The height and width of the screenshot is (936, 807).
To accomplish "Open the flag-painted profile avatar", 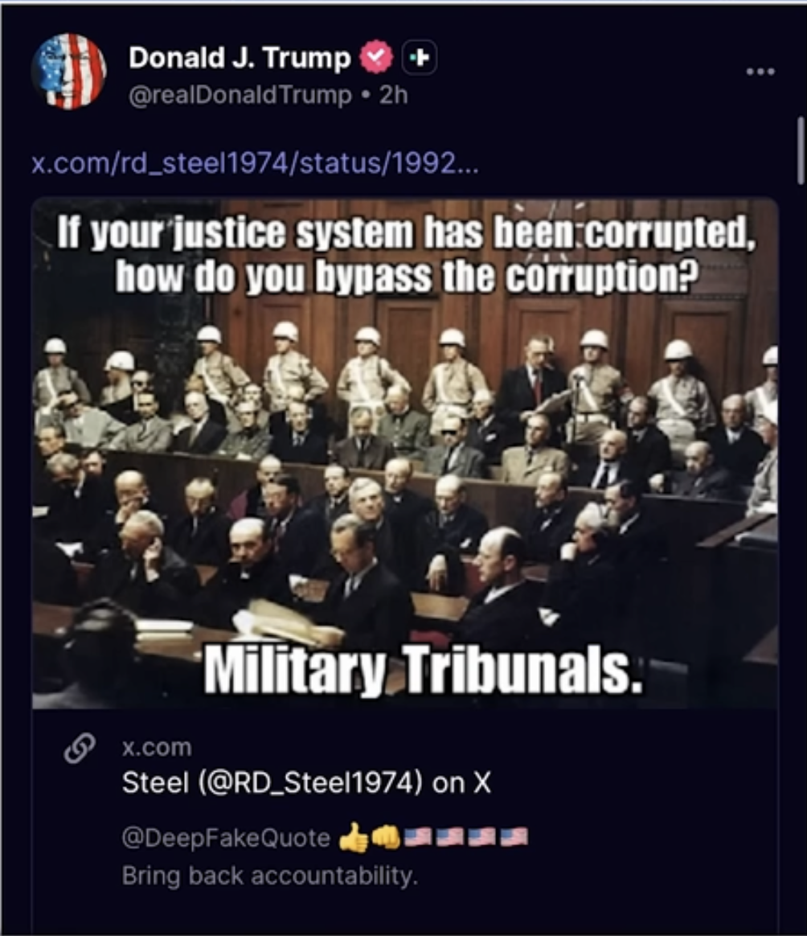I will (68, 72).
